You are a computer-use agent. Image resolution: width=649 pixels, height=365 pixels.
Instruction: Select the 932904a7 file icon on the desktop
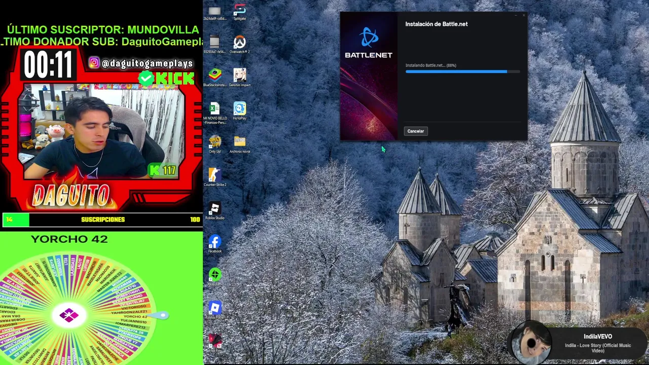pos(215,44)
